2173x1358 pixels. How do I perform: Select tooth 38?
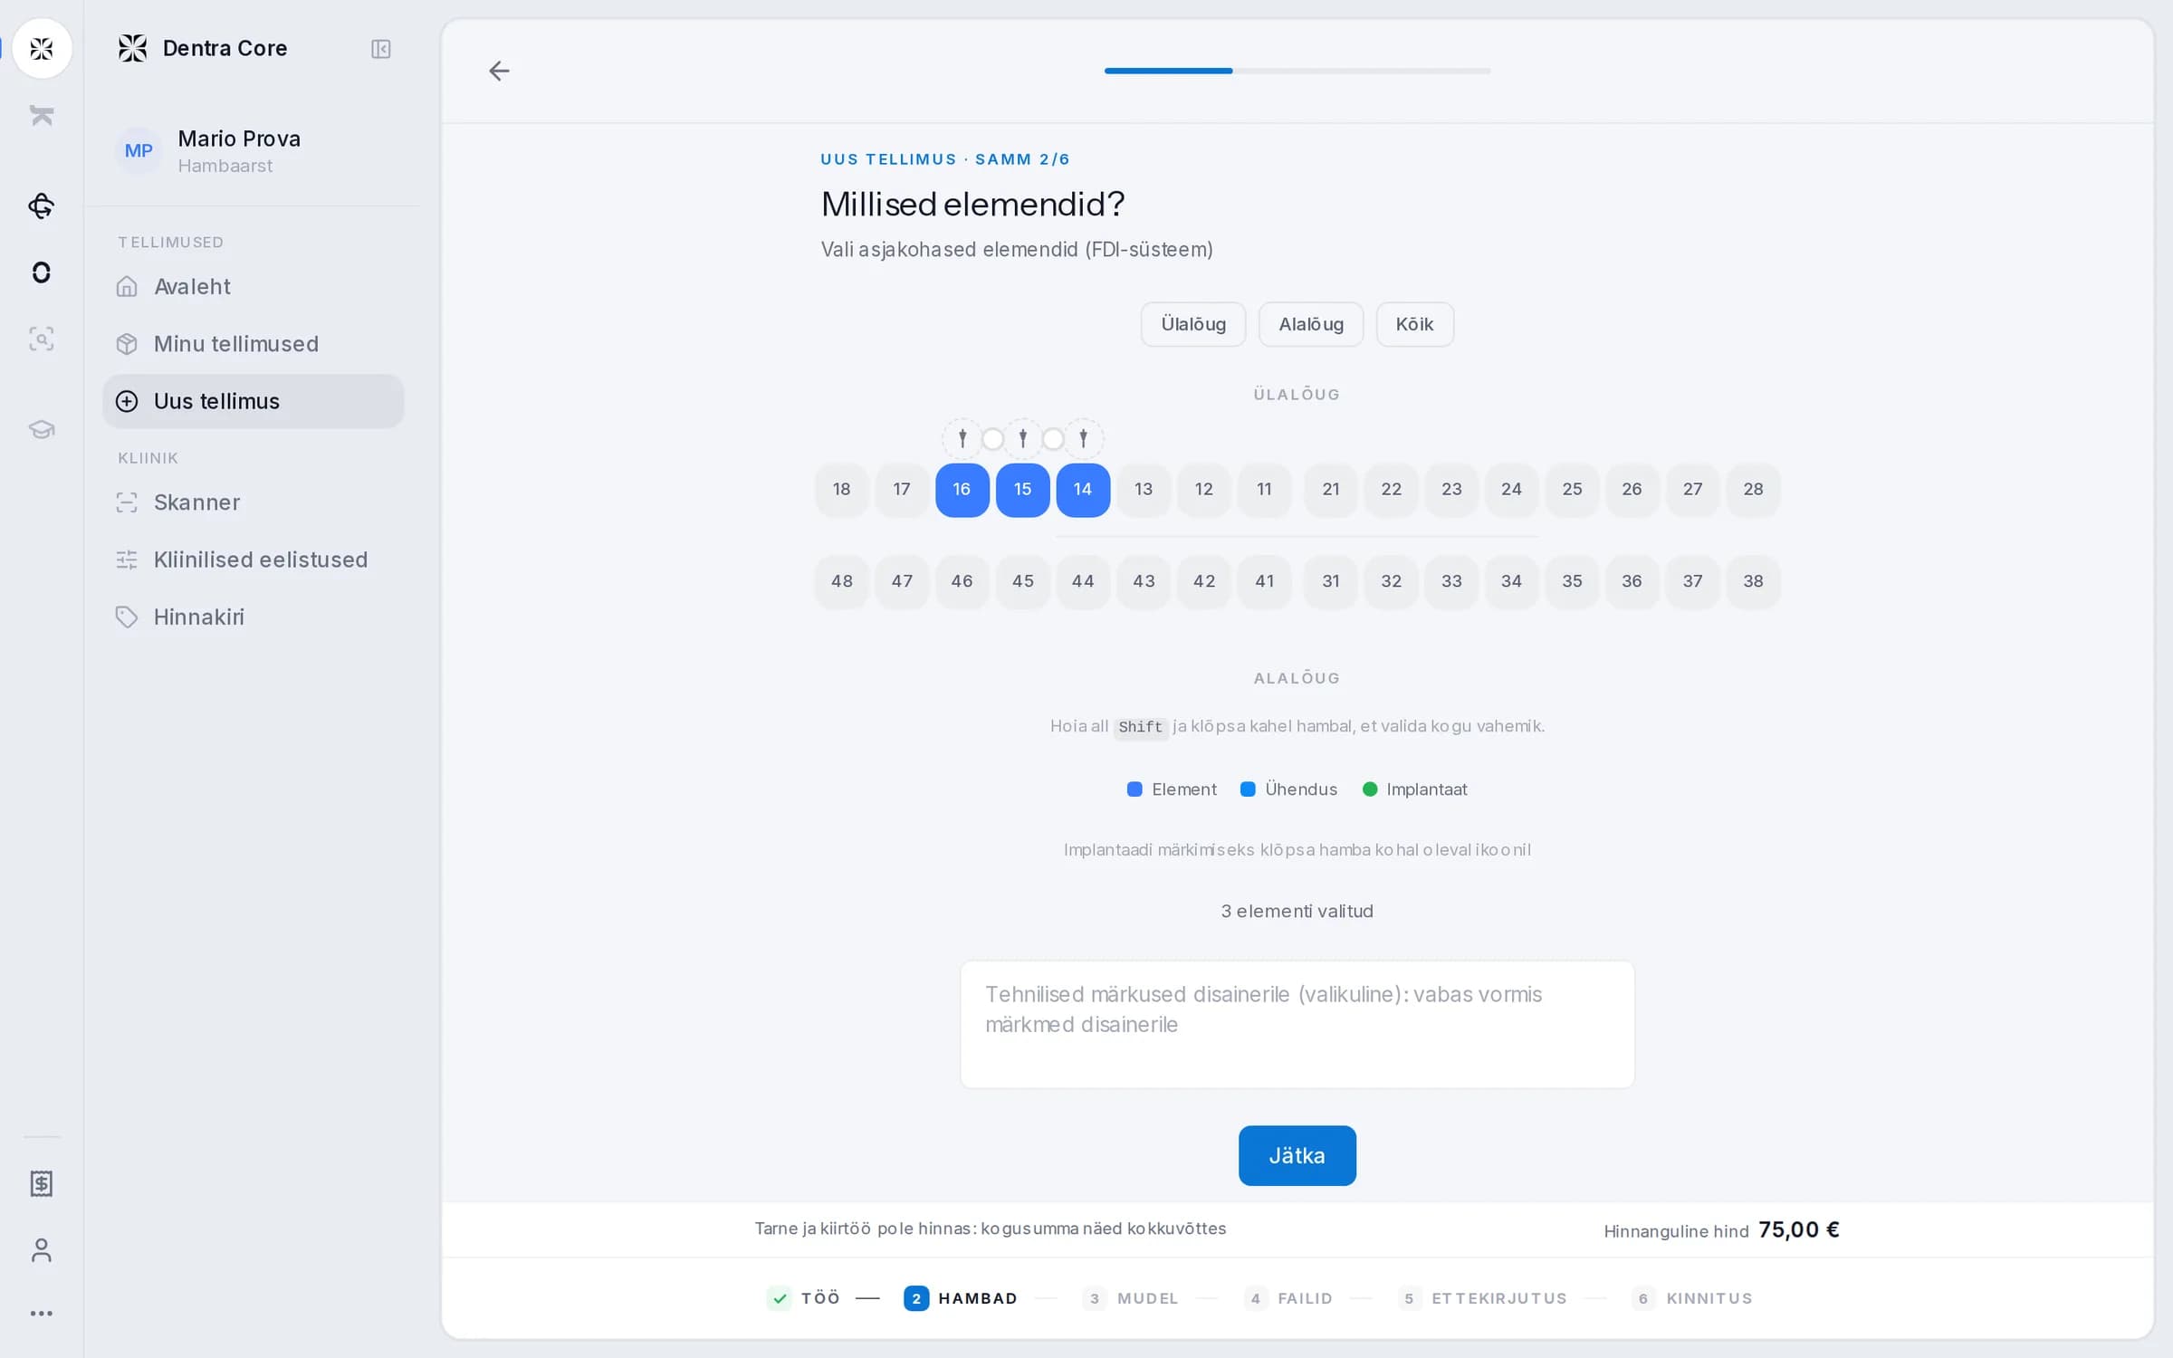(x=1754, y=582)
